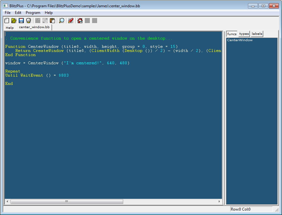282x215 pixels.
Task: Click the left arrow of horizontal scrollbar
Action: (x=7, y=201)
